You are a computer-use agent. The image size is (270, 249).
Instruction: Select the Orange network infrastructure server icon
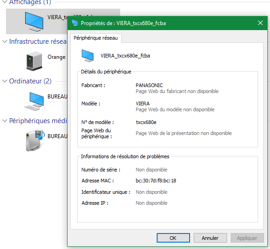[x=34, y=61]
